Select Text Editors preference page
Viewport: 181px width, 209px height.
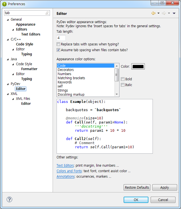click(x=31, y=34)
